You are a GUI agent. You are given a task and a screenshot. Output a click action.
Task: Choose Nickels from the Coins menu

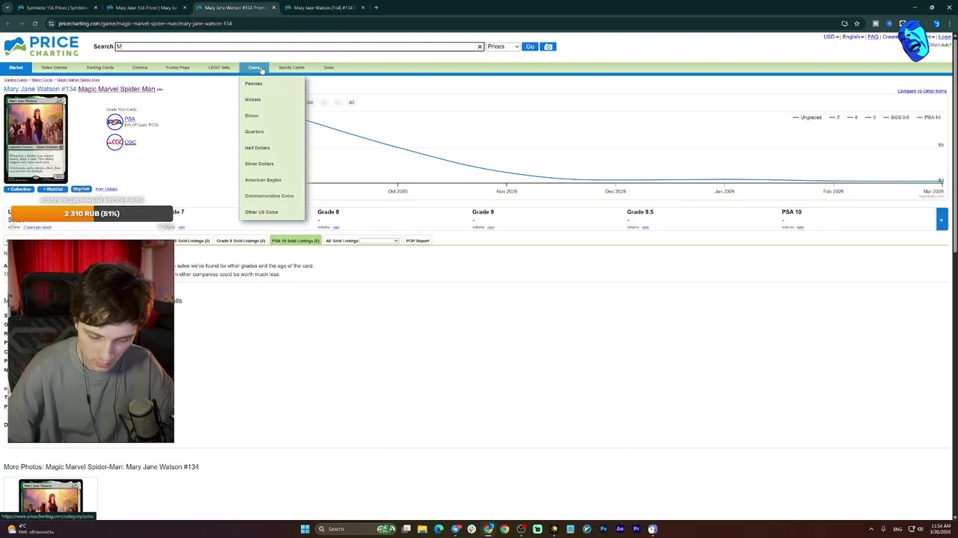(253, 99)
